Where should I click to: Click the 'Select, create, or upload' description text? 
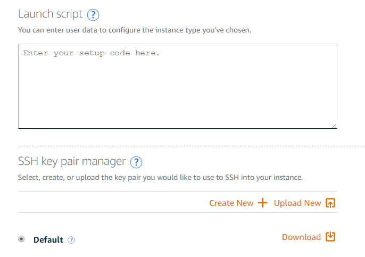point(160,177)
